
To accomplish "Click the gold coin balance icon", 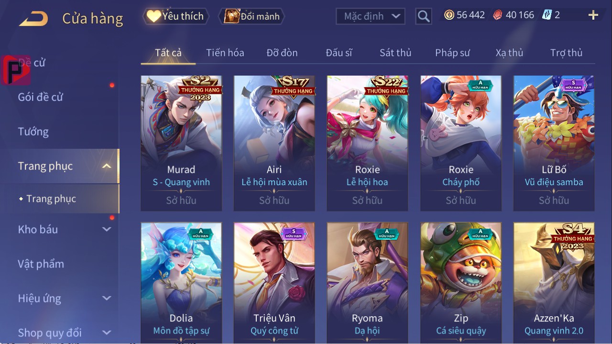I will 449,15.
